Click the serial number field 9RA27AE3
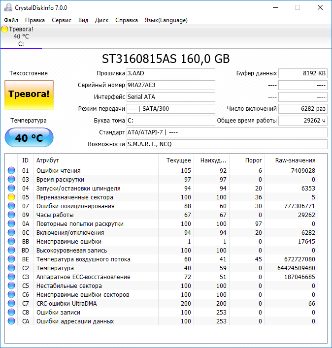 click(x=171, y=85)
